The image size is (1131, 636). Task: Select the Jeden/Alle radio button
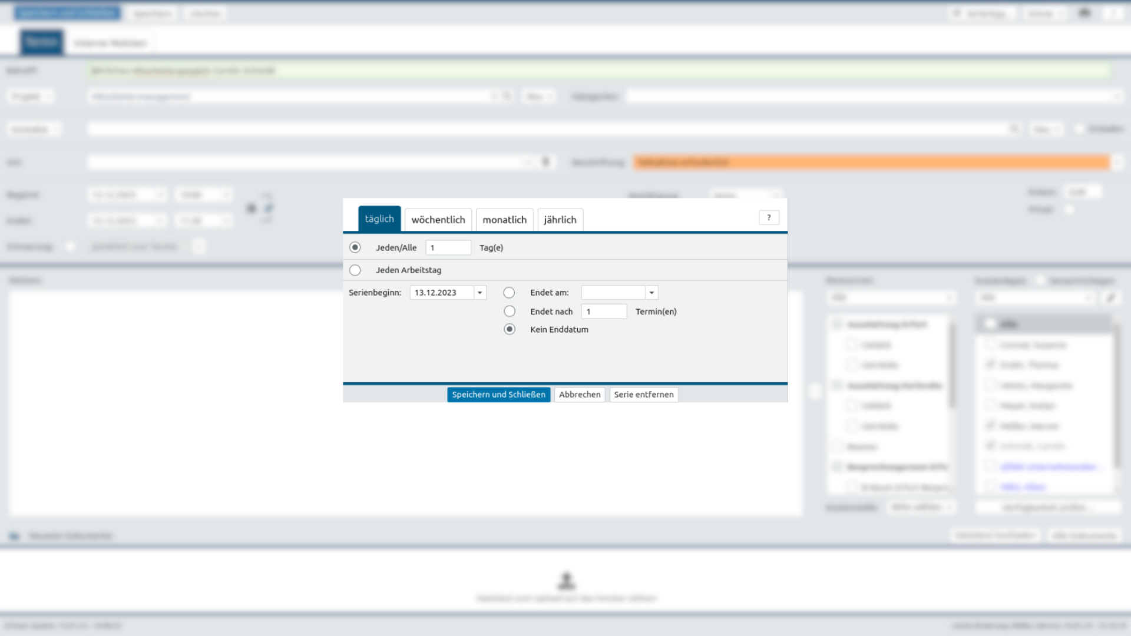[355, 247]
